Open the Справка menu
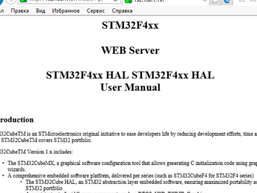Screen dimensions: 257x193 tap(122, 11)
